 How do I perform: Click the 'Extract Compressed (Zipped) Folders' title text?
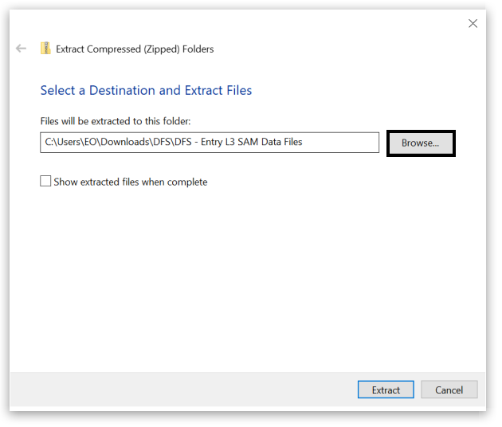coord(135,49)
